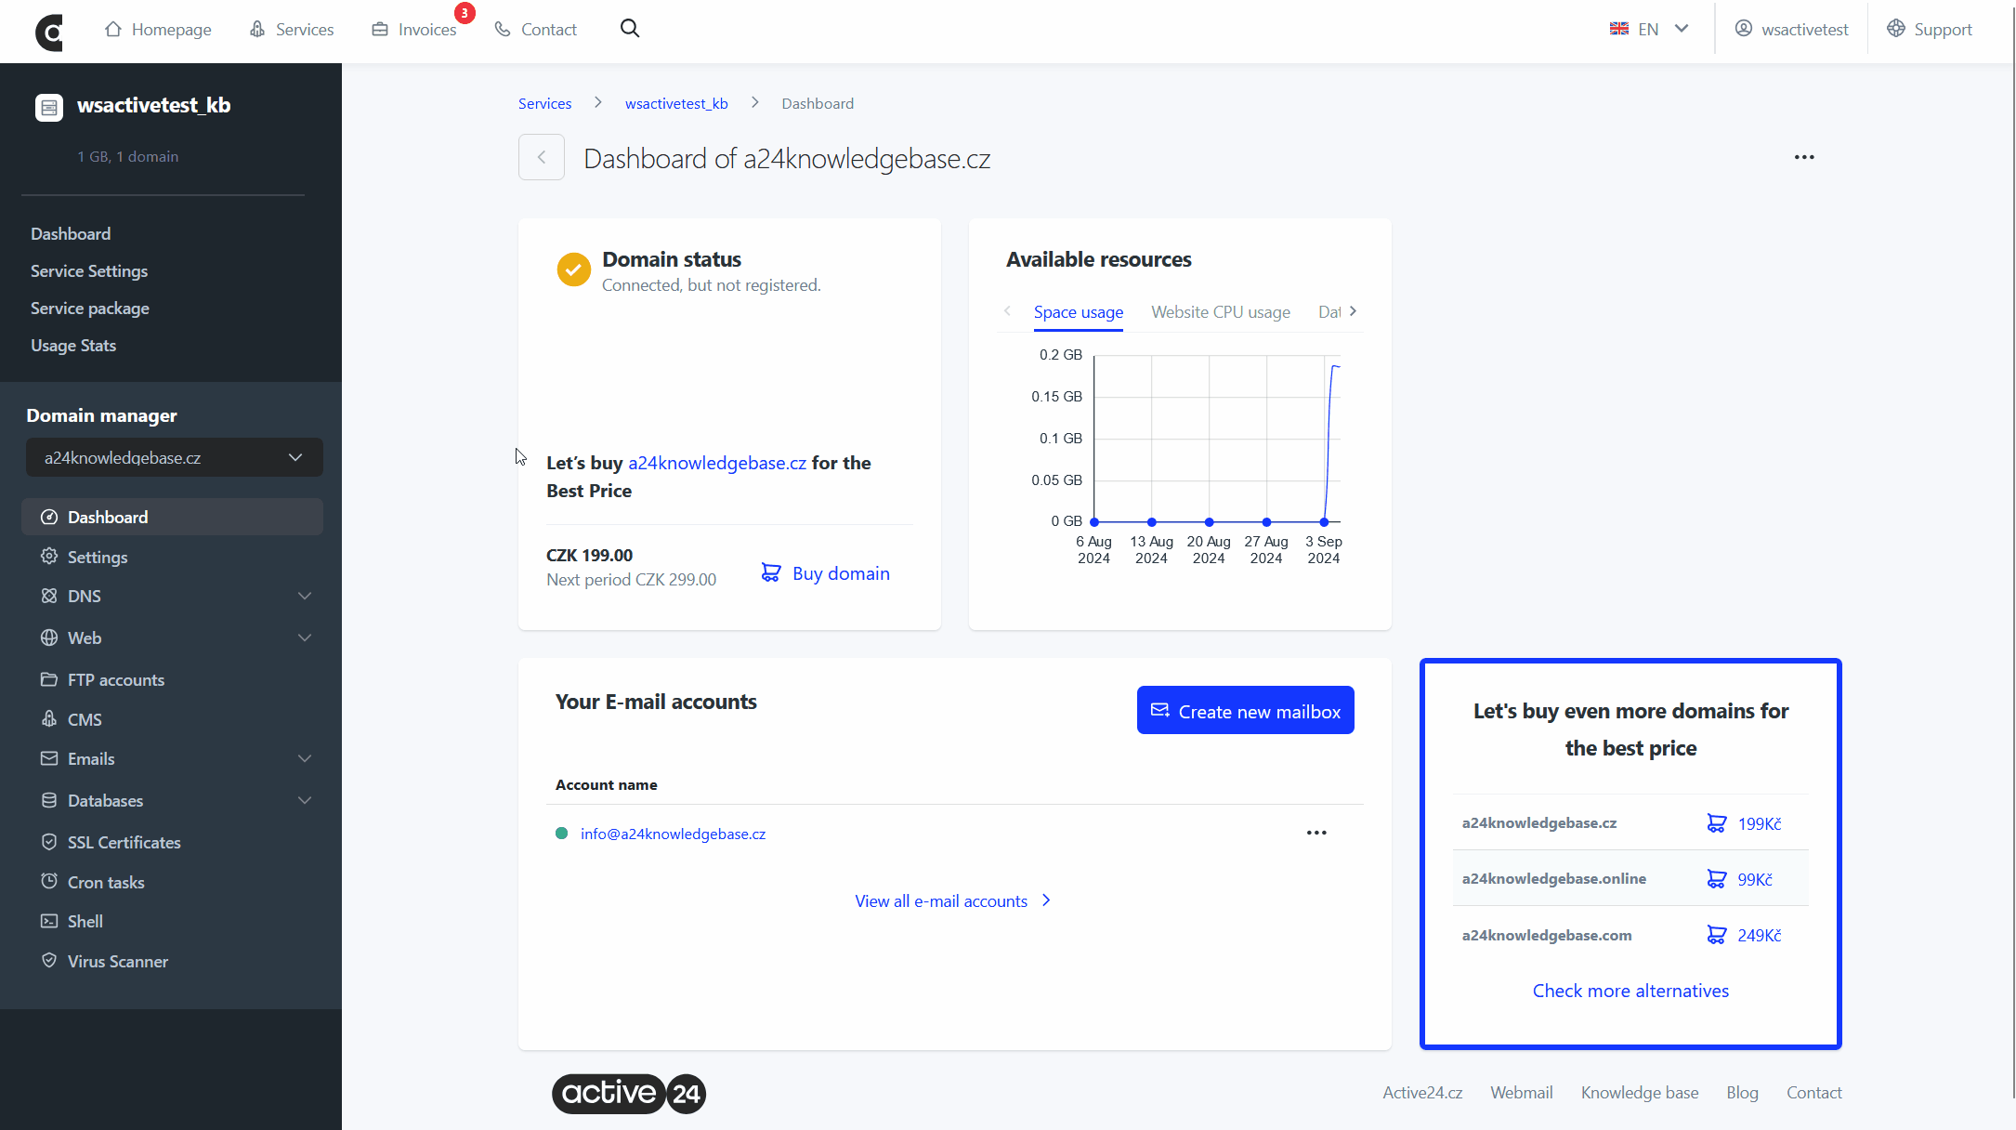Click the user account icon by wsactivetest
This screenshot has width=2016, height=1130.
(1744, 29)
